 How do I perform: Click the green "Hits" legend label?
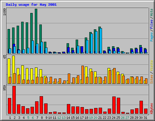[152, 12]
